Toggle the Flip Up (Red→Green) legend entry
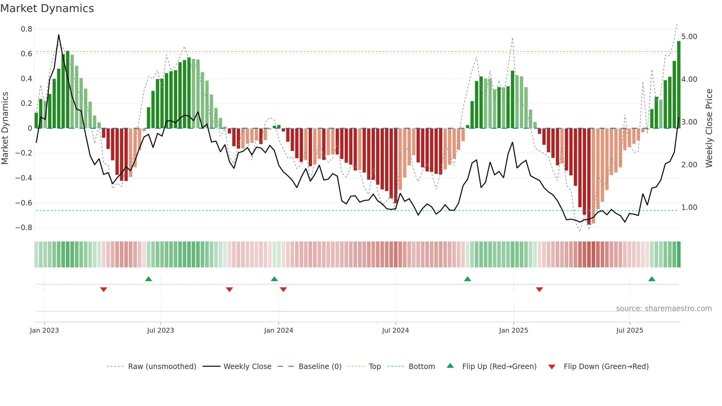Viewport: 722px width, 406px height. [x=492, y=366]
